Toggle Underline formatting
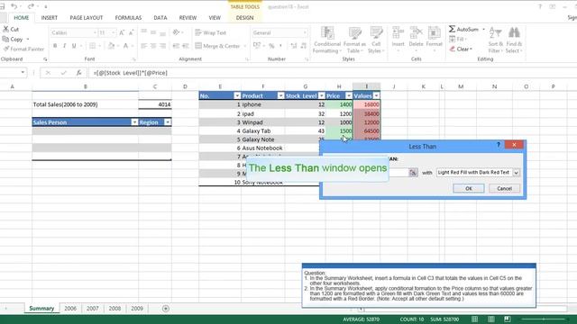Screen dimensions: 577x324 74,46
